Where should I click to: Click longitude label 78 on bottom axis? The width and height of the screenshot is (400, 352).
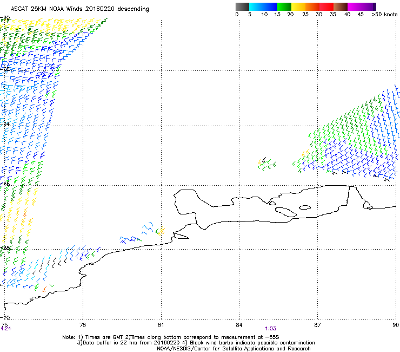[83, 325]
